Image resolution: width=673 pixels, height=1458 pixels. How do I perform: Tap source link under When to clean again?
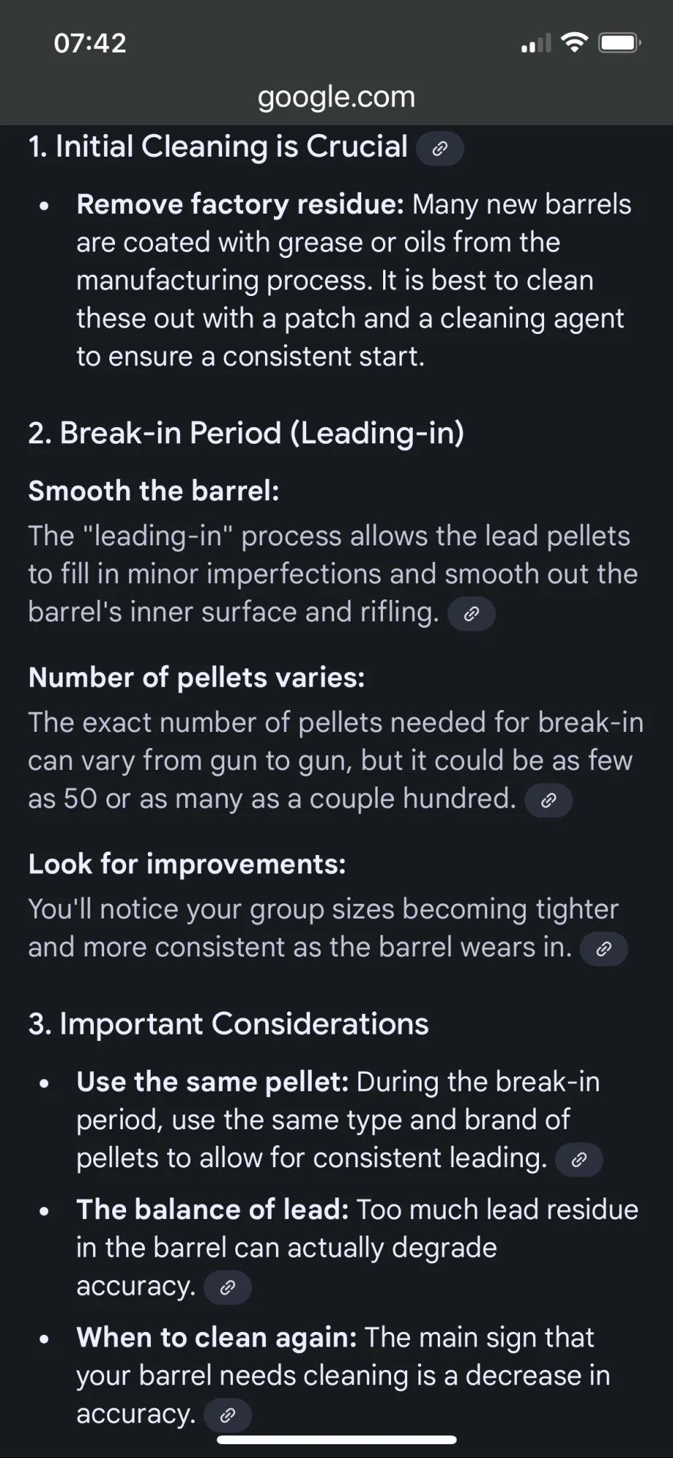tap(227, 1415)
